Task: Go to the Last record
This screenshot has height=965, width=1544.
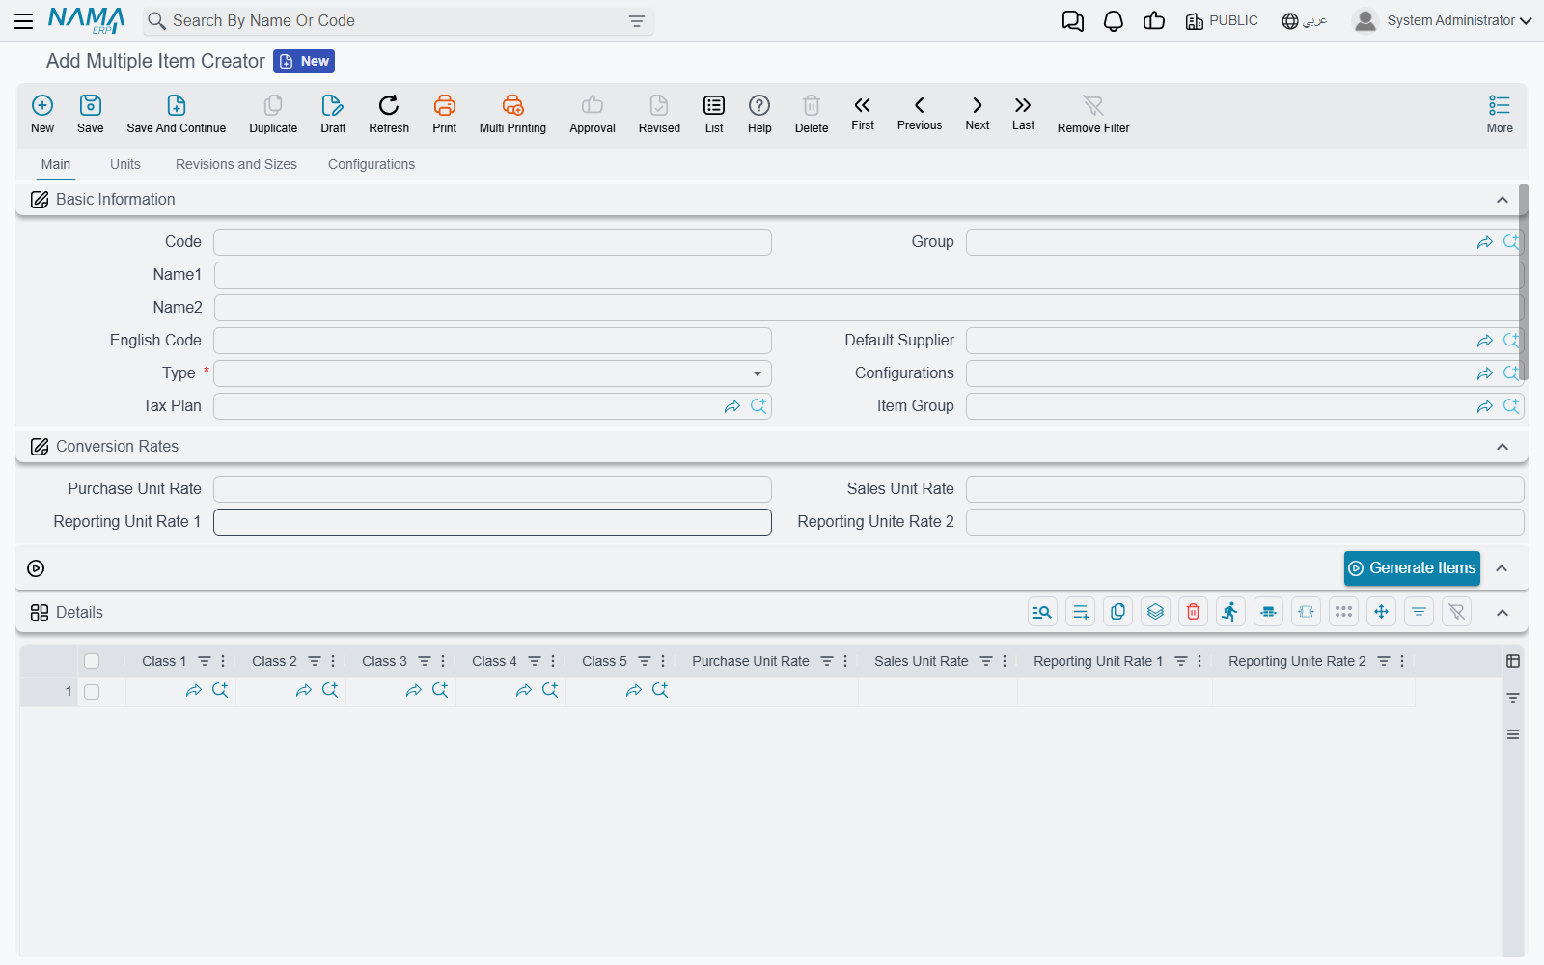Action: tap(1023, 113)
